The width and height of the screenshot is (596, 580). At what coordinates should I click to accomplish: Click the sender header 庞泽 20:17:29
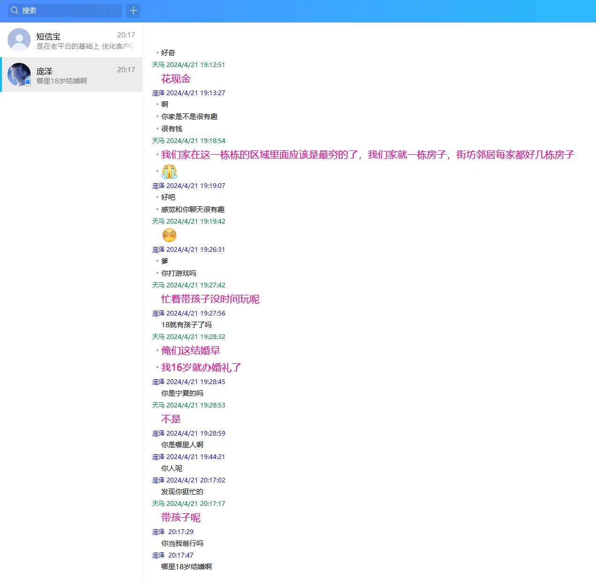pyautogui.click(x=172, y=532)
